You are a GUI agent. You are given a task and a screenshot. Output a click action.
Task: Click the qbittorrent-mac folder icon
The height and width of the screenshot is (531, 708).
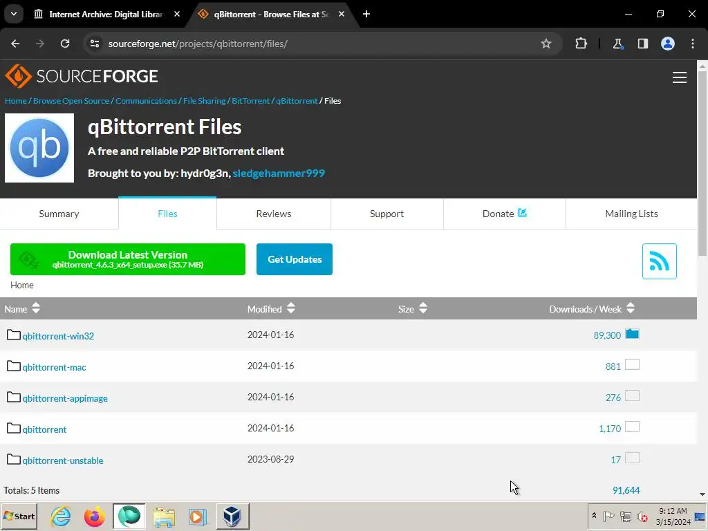click(x=14, y=366)
